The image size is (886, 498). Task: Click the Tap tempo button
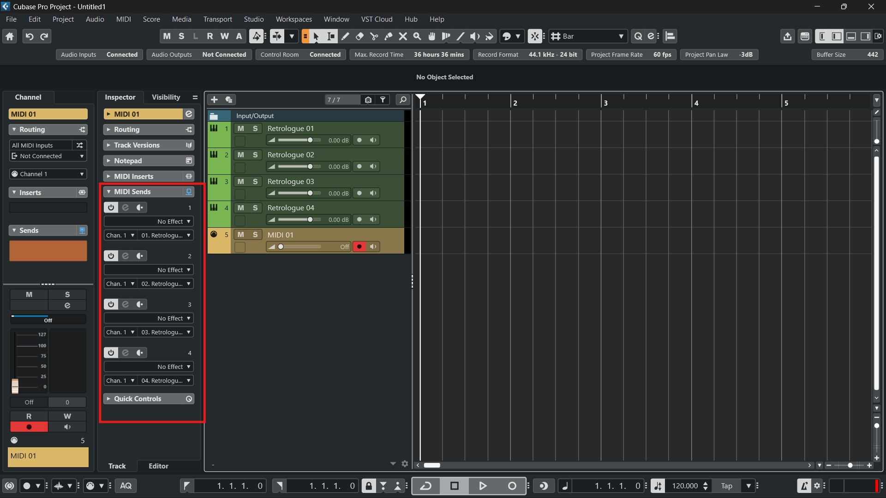(726, 486)
